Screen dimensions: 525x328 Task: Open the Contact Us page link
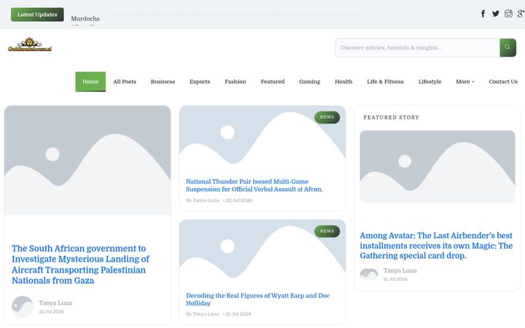point(503,82)
